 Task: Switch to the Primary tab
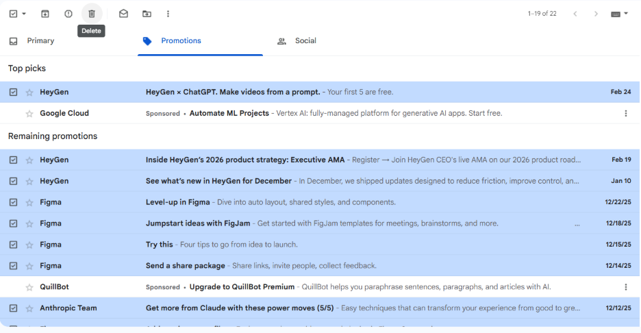pos(40,41)
